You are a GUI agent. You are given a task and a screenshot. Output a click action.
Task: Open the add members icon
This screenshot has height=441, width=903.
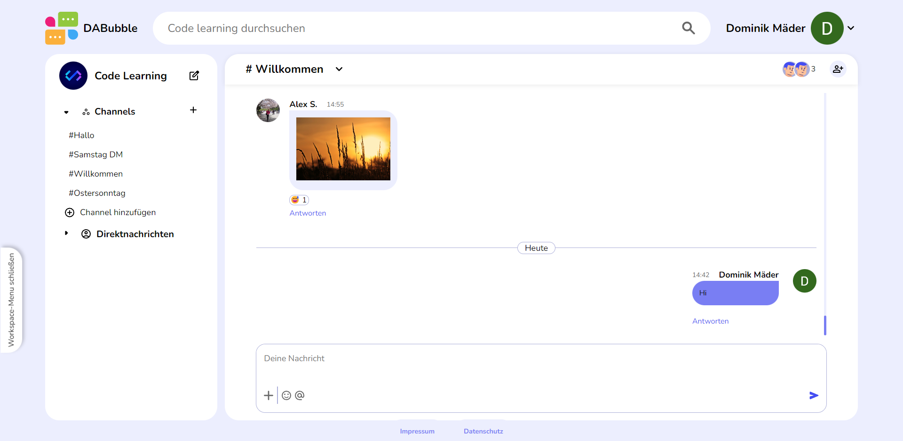pos(838,69)
